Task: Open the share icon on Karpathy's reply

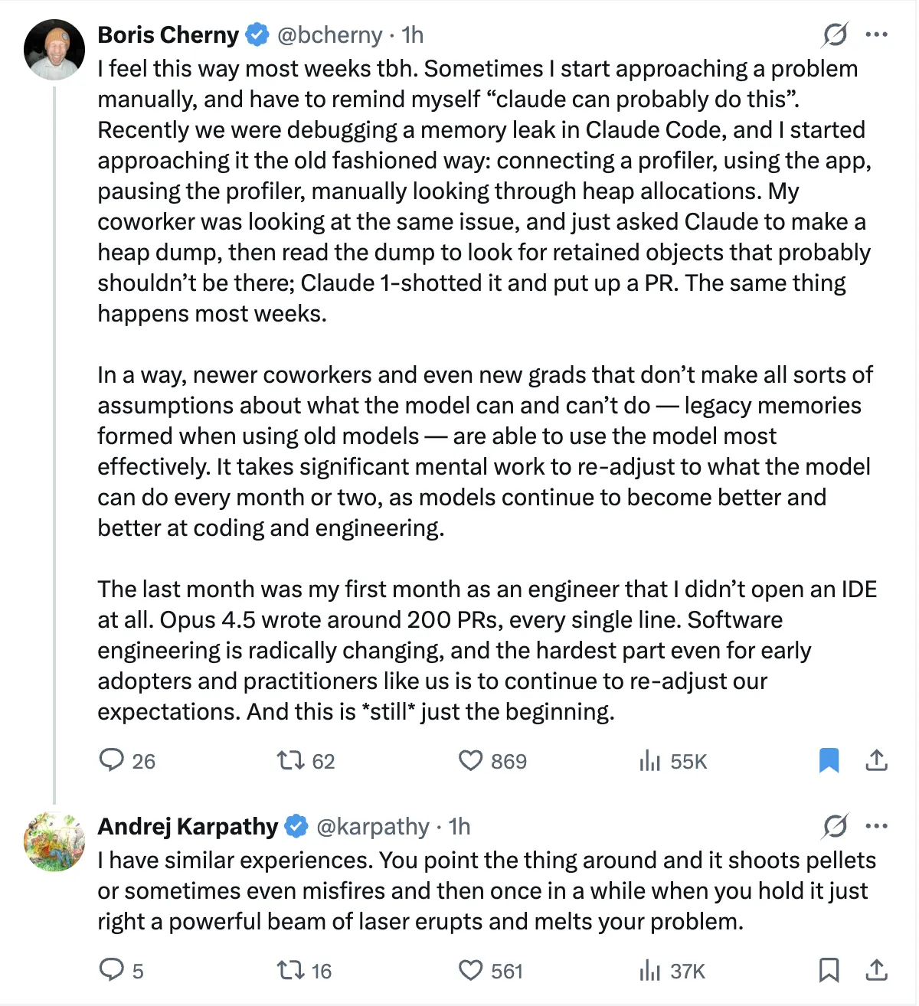Action: 876,970
